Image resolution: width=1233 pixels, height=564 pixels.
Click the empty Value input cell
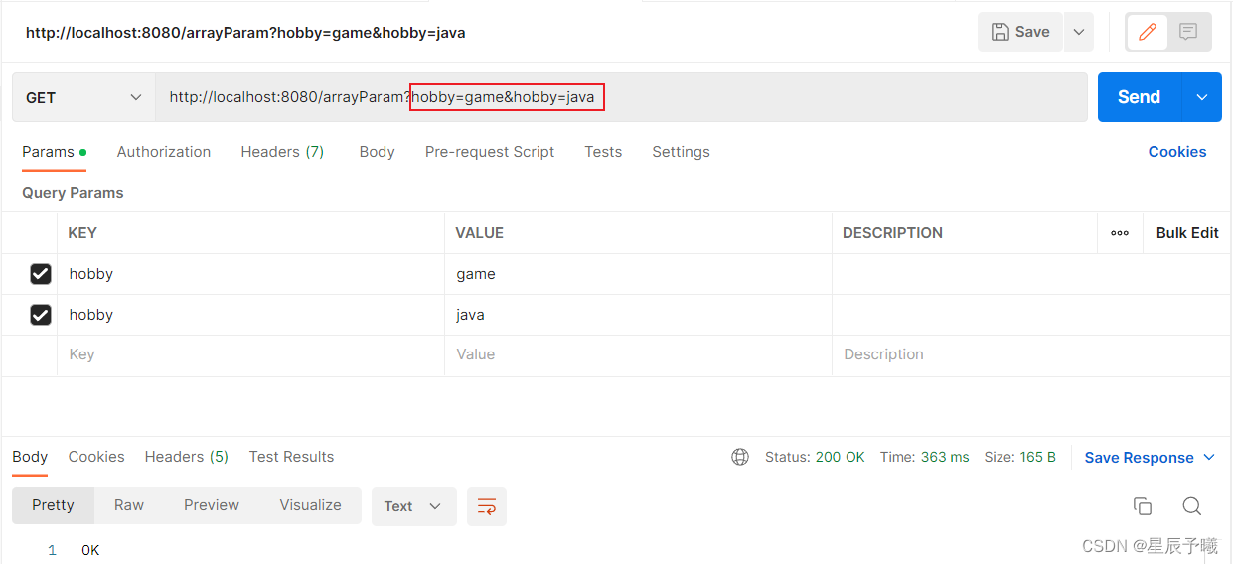tap(638, 354)
